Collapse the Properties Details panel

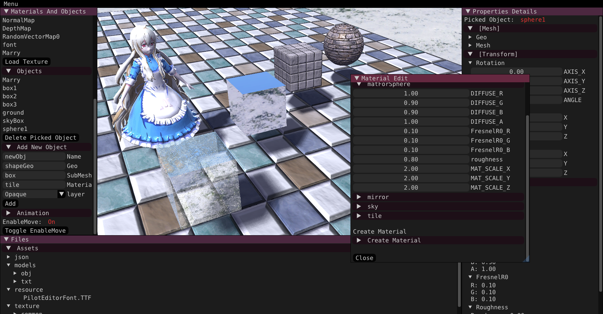[468, 11]
